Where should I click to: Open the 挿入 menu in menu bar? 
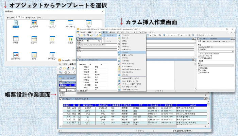click(x=104, y=32)
